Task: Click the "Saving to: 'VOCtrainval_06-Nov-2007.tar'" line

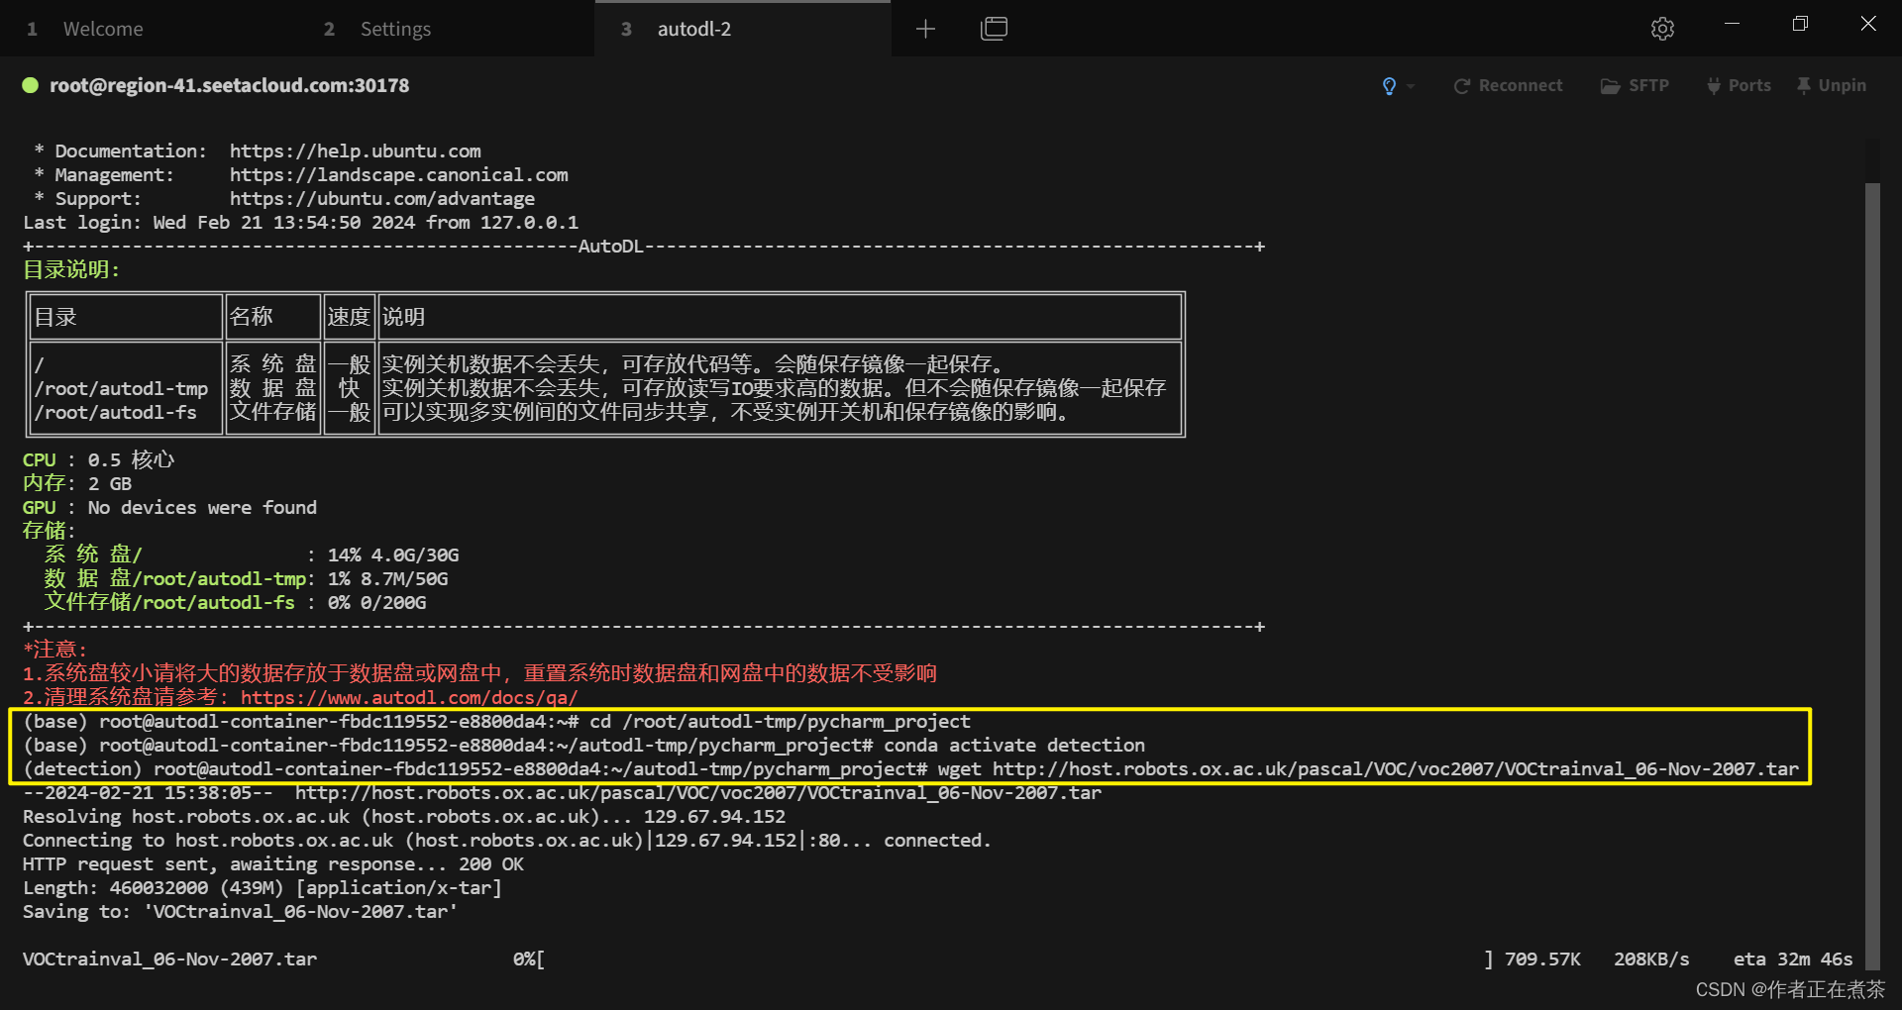Action: pyautogui.click(x=241, y=911)
